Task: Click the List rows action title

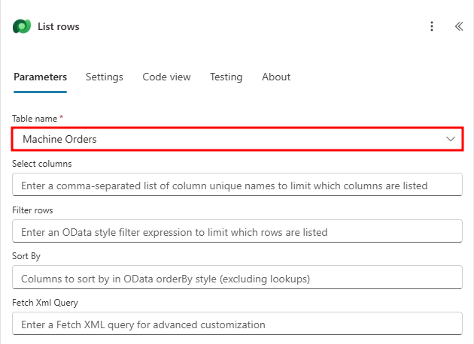Action: tap(59, 26)
